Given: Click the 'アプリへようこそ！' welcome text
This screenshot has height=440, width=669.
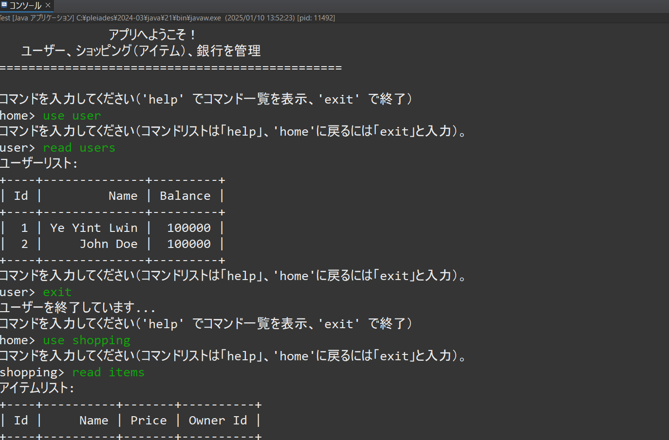Looking at the screenshot, I should coord(151,35).
